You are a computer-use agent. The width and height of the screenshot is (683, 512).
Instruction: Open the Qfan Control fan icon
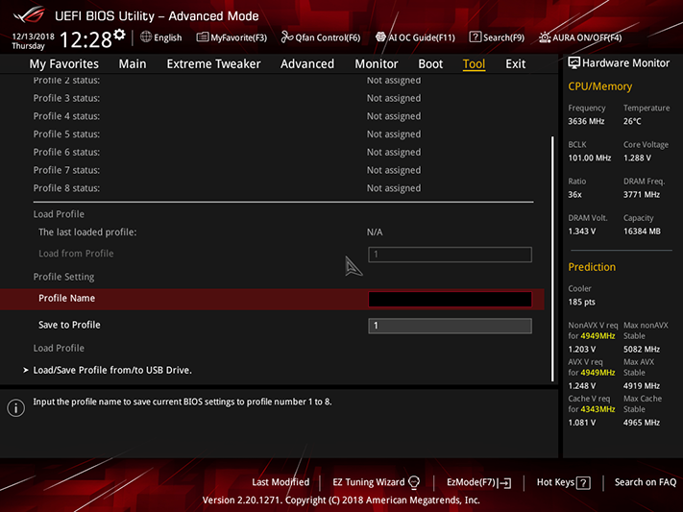[x=287, y=37]
